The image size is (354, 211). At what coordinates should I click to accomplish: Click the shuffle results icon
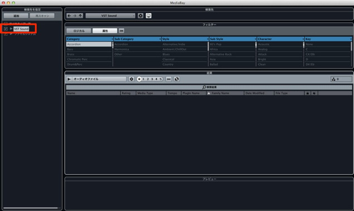coord(177,79)
